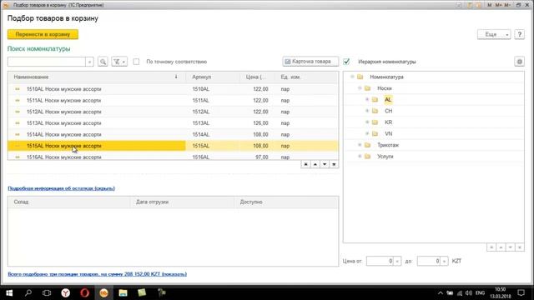Select CH folder in hierarchy
534x300 pixels.
point(388,111)
